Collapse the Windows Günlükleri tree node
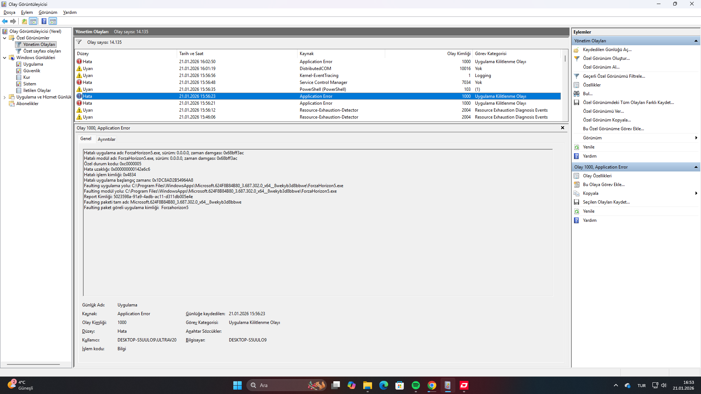 4,58
